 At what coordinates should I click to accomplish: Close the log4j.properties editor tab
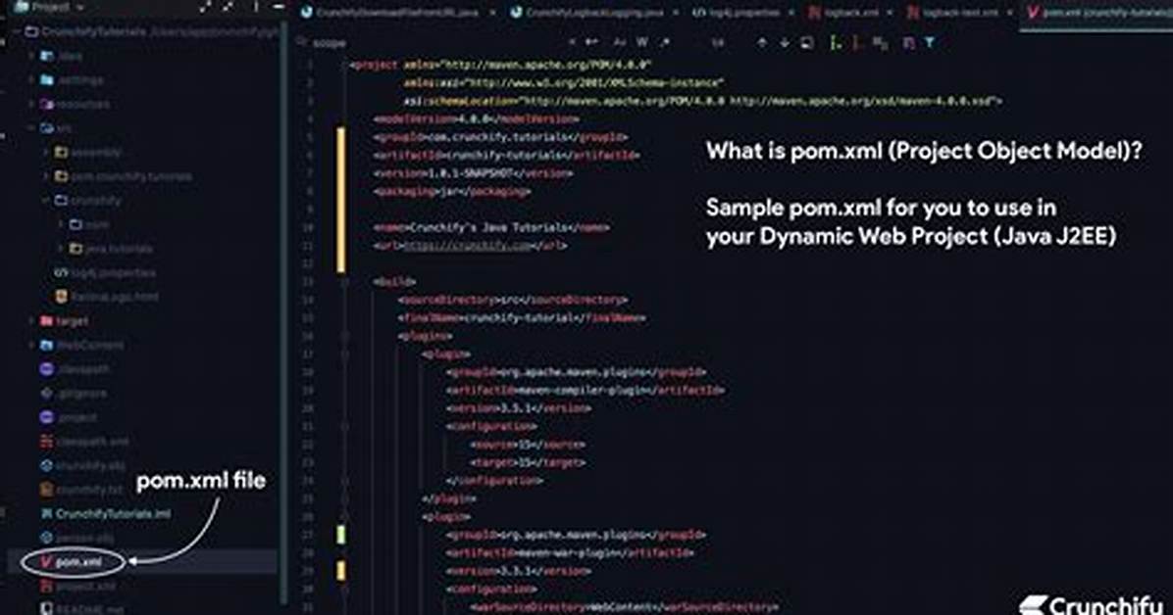pyautogui.click(x=791, y=13)
